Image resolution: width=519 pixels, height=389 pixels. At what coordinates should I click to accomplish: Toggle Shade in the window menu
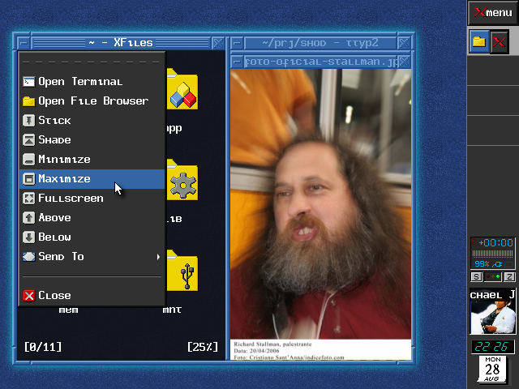point(54,139)
